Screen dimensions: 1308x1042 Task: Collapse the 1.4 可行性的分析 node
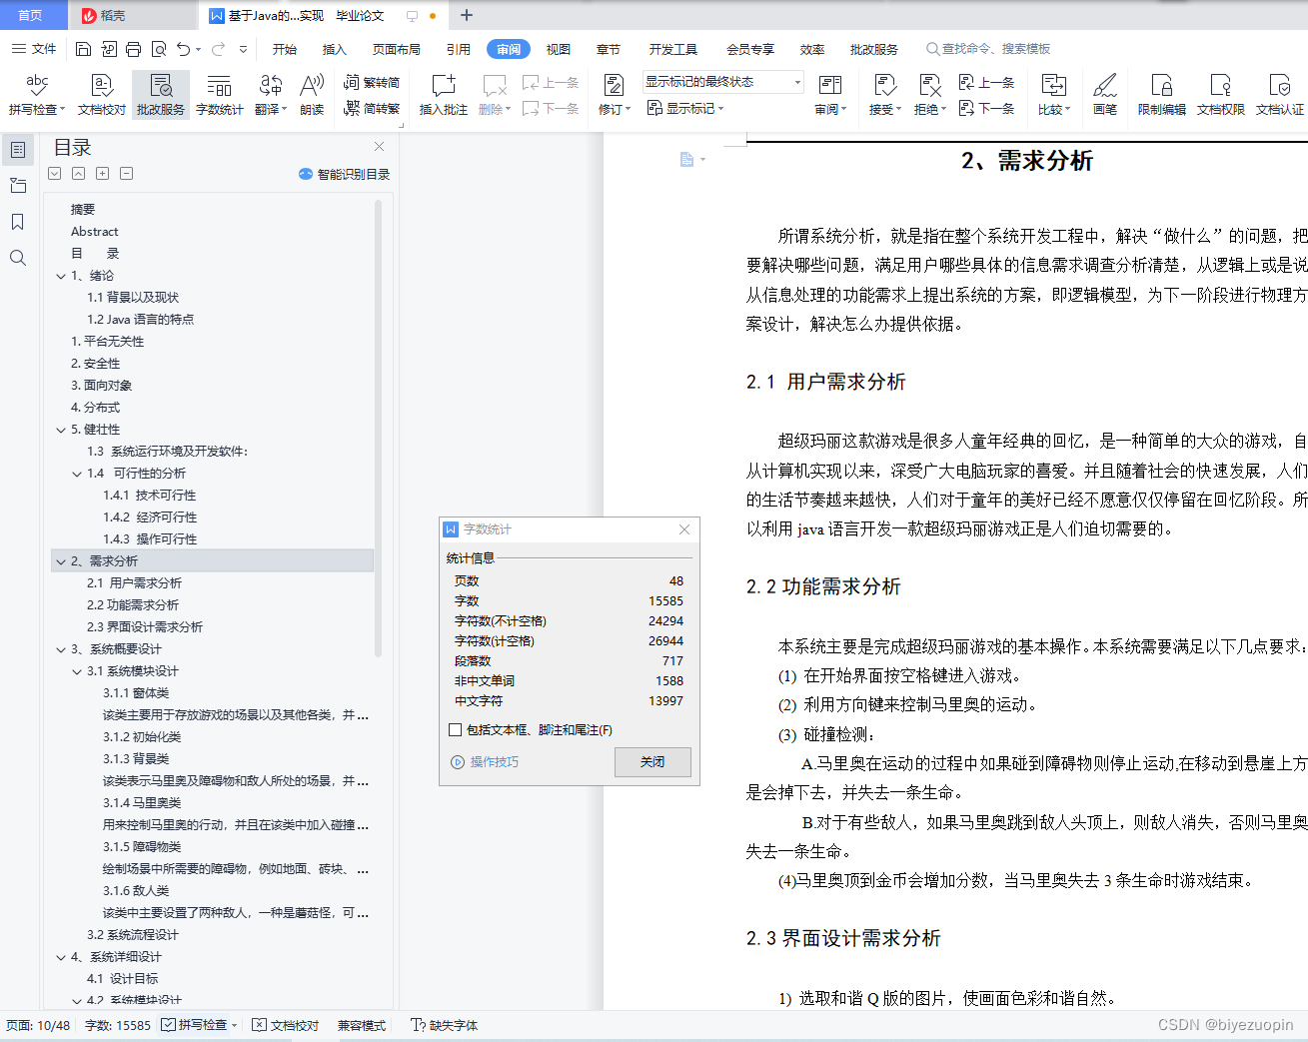pos(77,474)
